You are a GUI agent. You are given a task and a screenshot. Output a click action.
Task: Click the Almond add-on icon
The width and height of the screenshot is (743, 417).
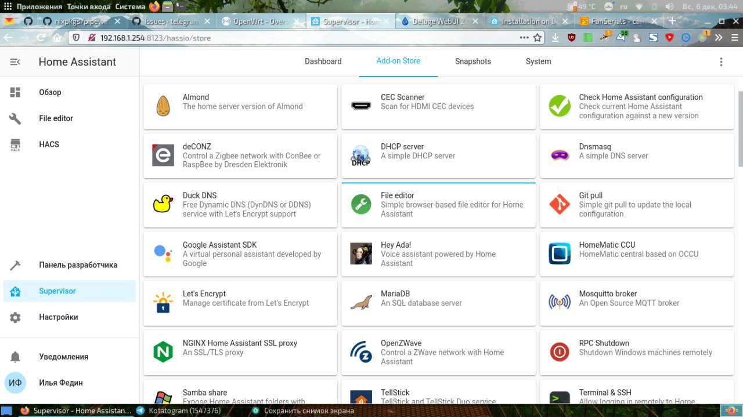(x=163, y=106)
